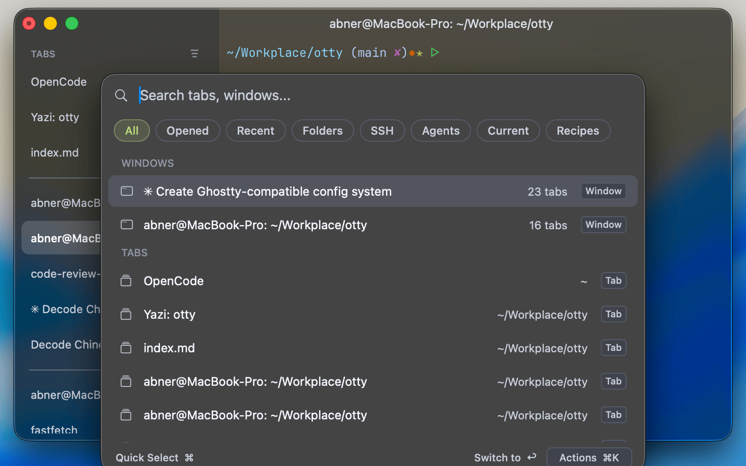746x466 pixels.
Task: Click the window icon beside Create Ghostty-compatible config system
Action: 127,191
